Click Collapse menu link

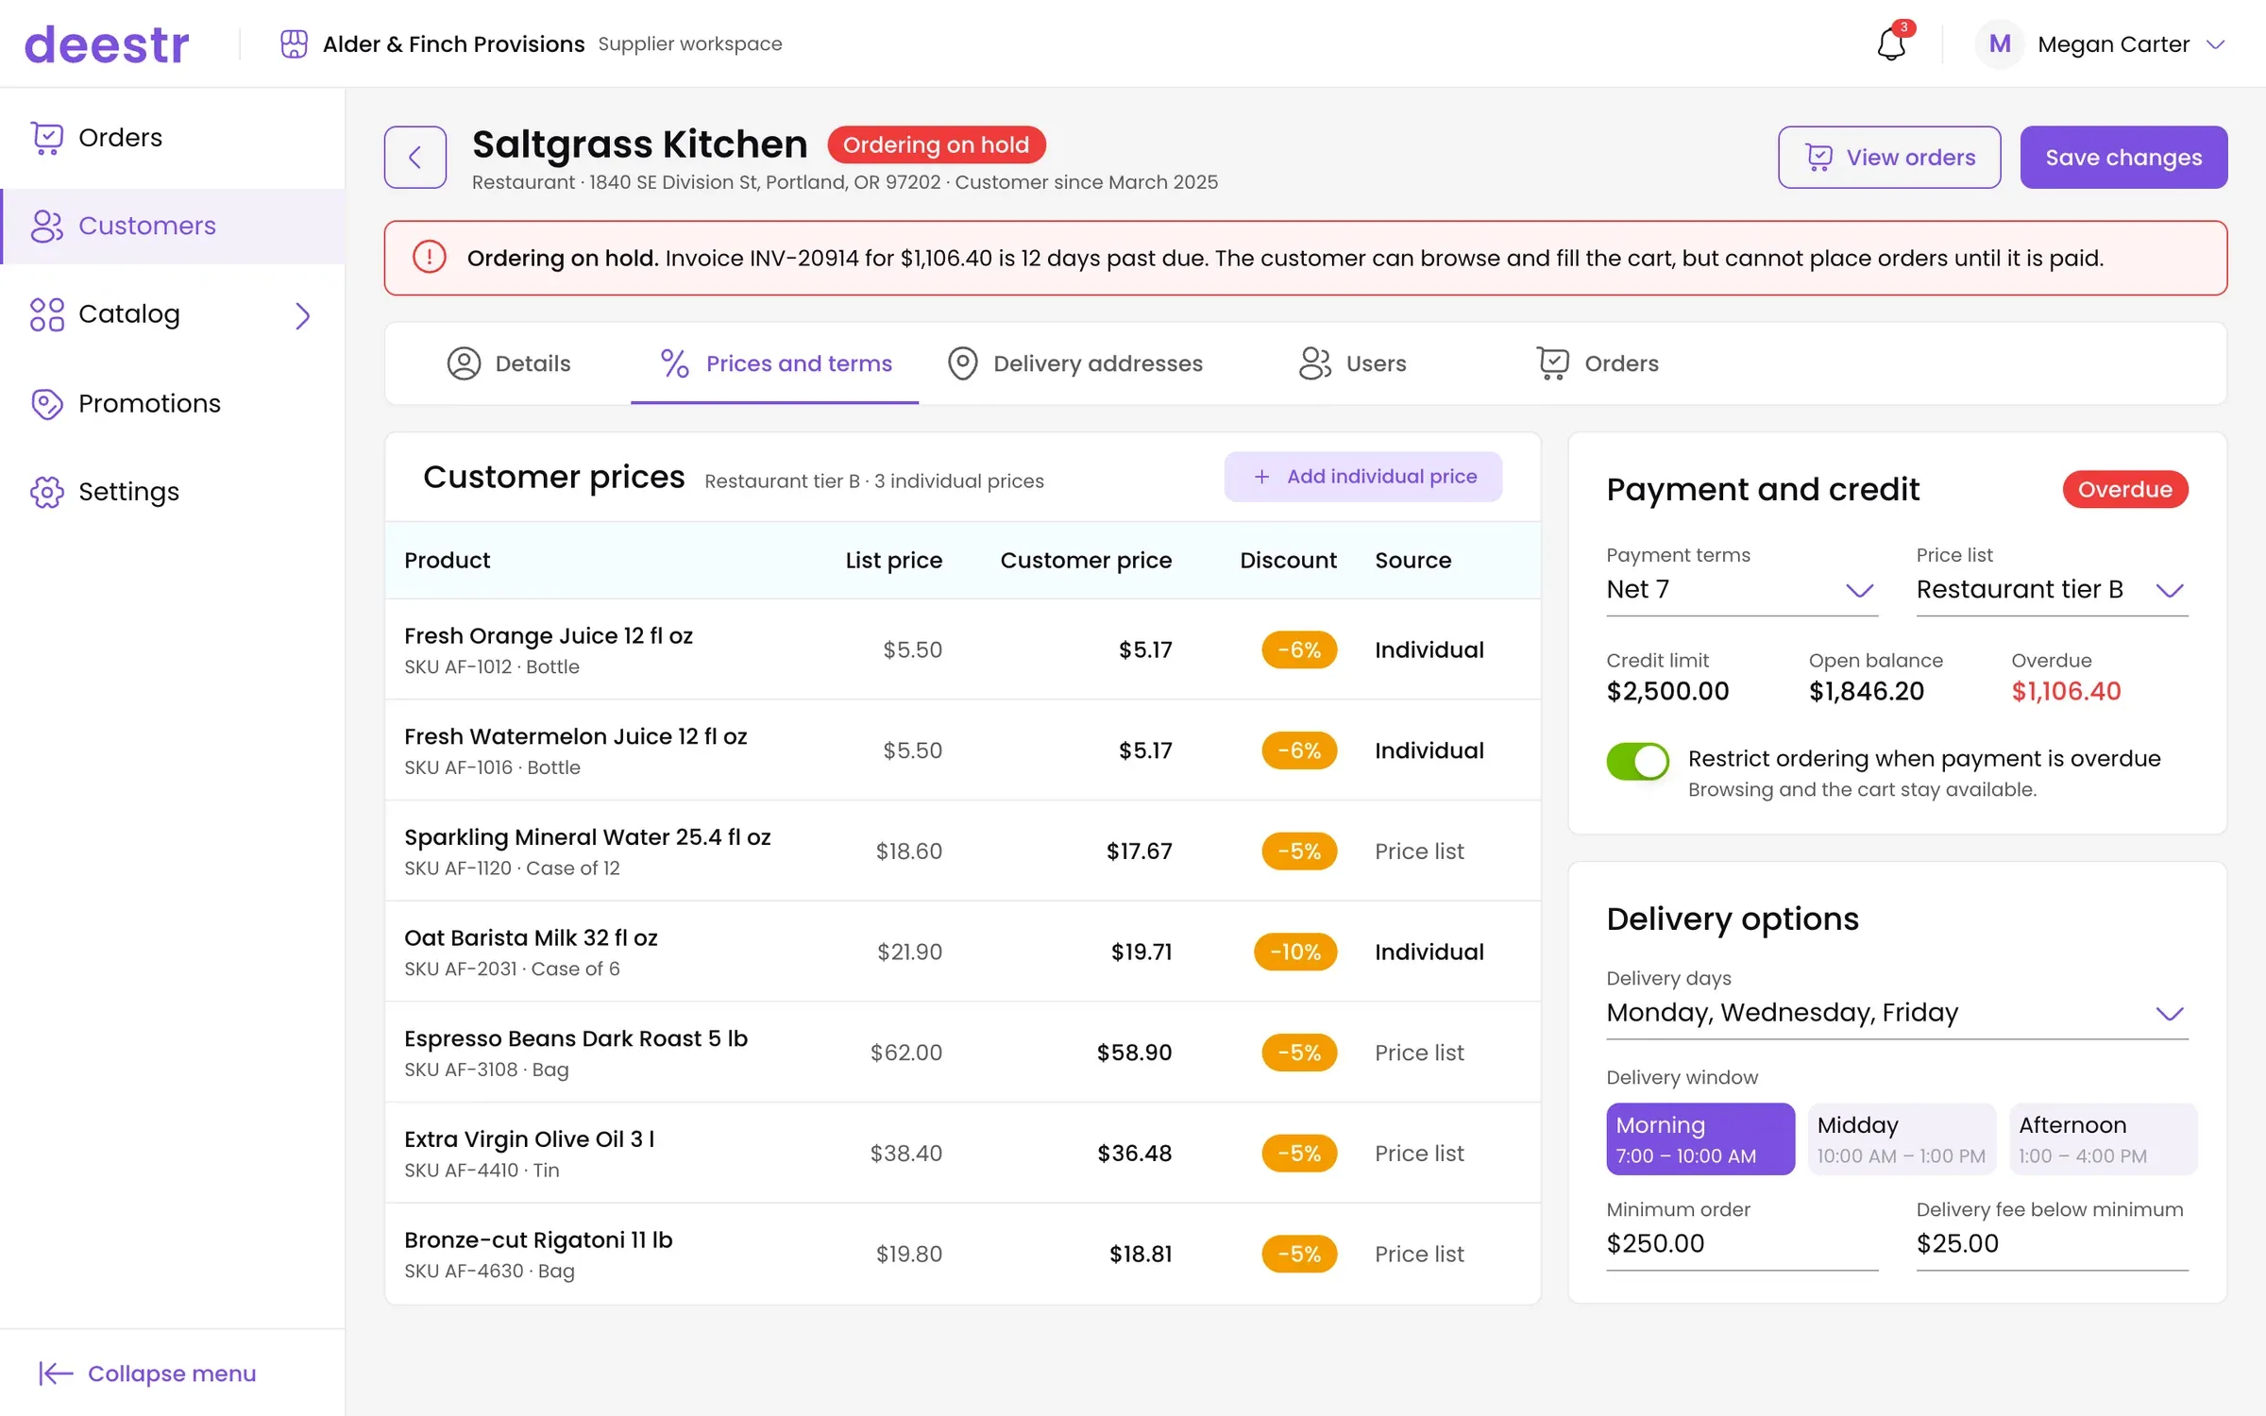coord(147,1374)
